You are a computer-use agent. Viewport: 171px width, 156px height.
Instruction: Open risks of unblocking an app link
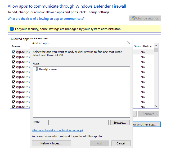57,130
